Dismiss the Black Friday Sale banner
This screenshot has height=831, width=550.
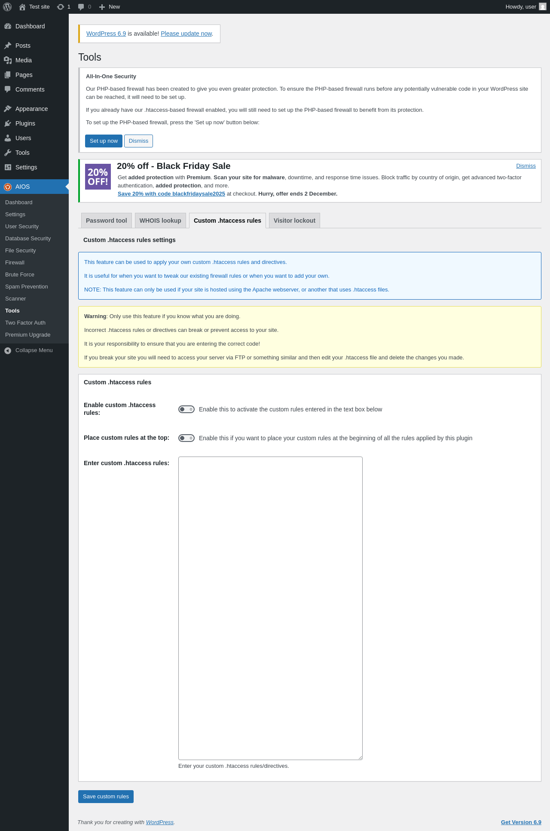(526, 166)
